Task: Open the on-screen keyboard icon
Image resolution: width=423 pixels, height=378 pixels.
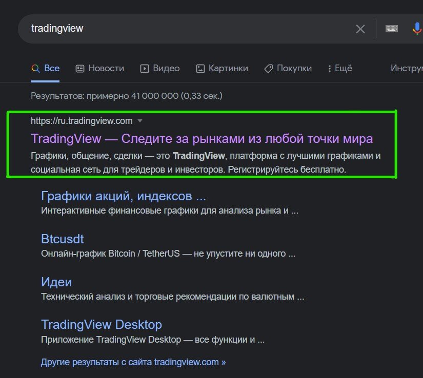Action: tap(392, 29)
